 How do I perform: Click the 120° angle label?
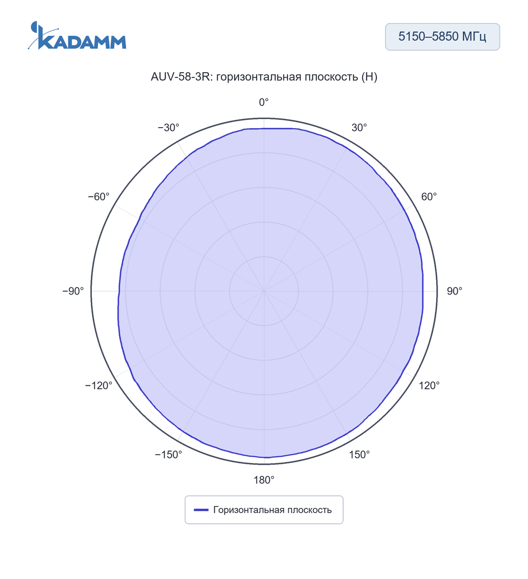(x=429, y=386)
